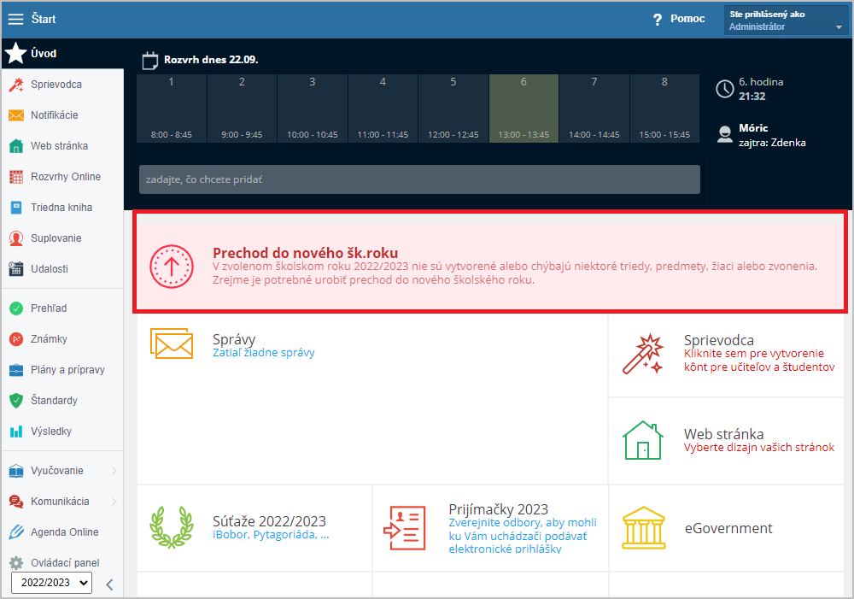This screenshot has width=854, height=599.
Task: Click the Suplovanie person icon
Action: [16, 238]
